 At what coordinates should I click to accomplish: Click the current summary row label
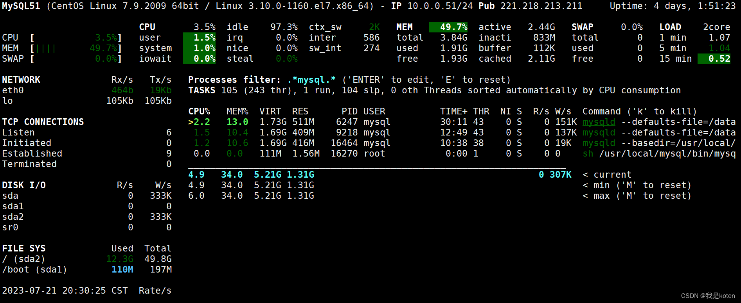tap(607, 175)
